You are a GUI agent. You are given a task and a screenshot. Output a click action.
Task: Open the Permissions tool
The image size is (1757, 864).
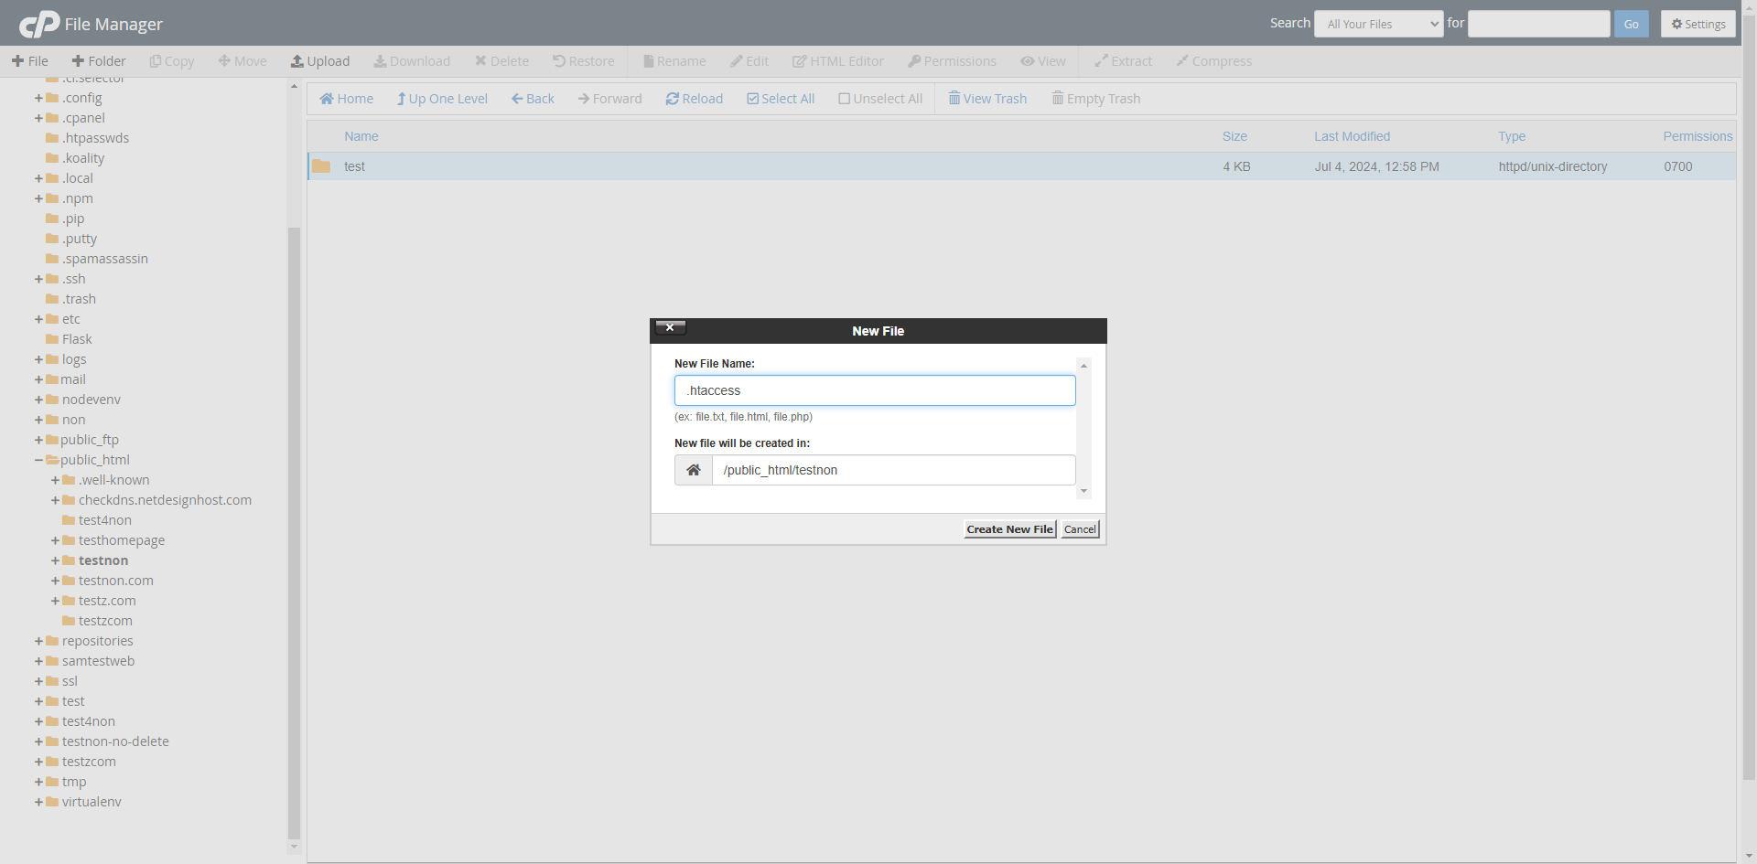[952, 61]
